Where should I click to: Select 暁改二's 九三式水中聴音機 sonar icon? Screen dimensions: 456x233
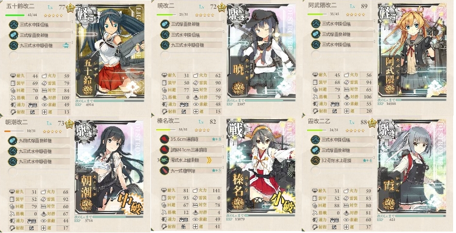(x=165, y=45)
